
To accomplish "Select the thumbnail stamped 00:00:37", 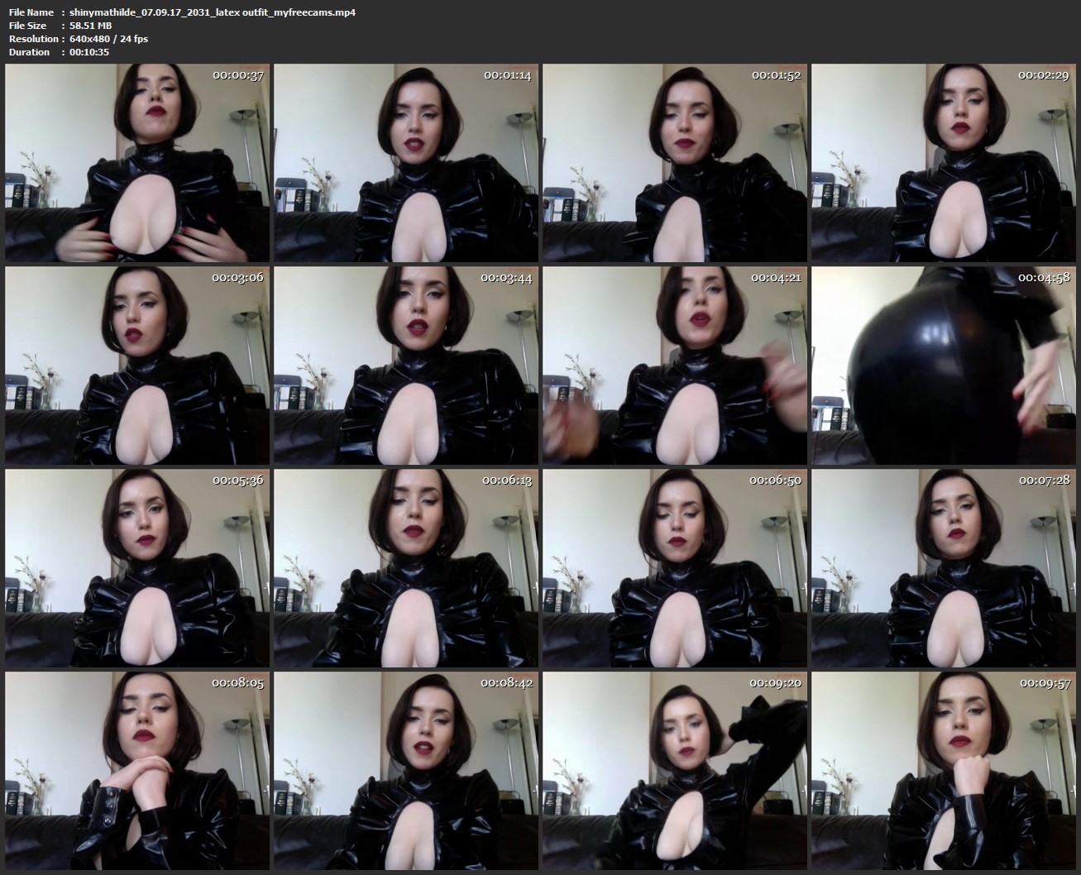I will 137,163.
